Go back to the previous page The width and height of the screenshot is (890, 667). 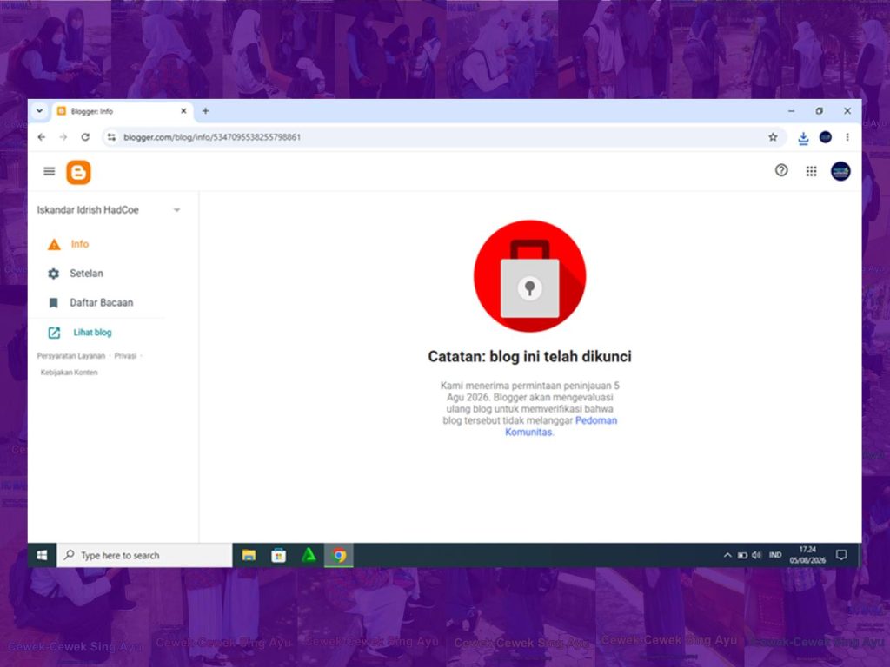42,137
